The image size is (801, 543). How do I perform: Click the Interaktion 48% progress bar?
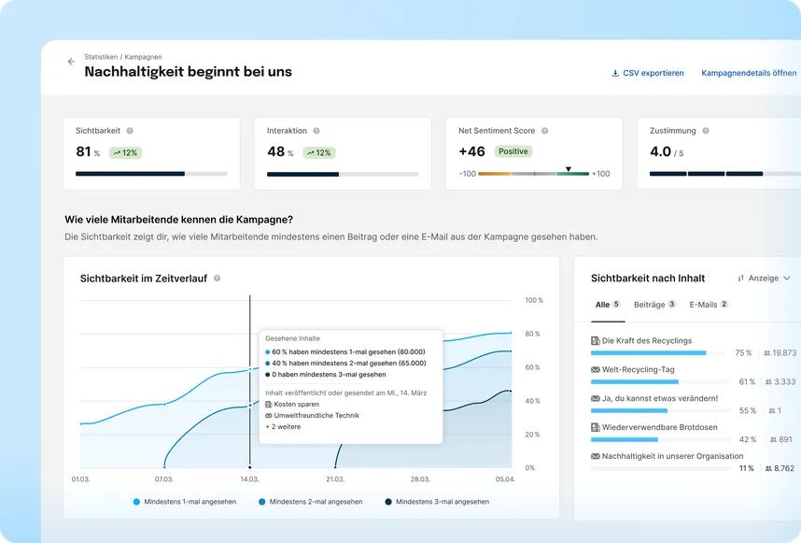coord(343,175)
